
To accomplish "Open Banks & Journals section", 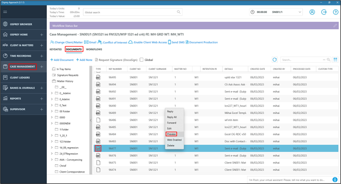I will coord(22,88).
